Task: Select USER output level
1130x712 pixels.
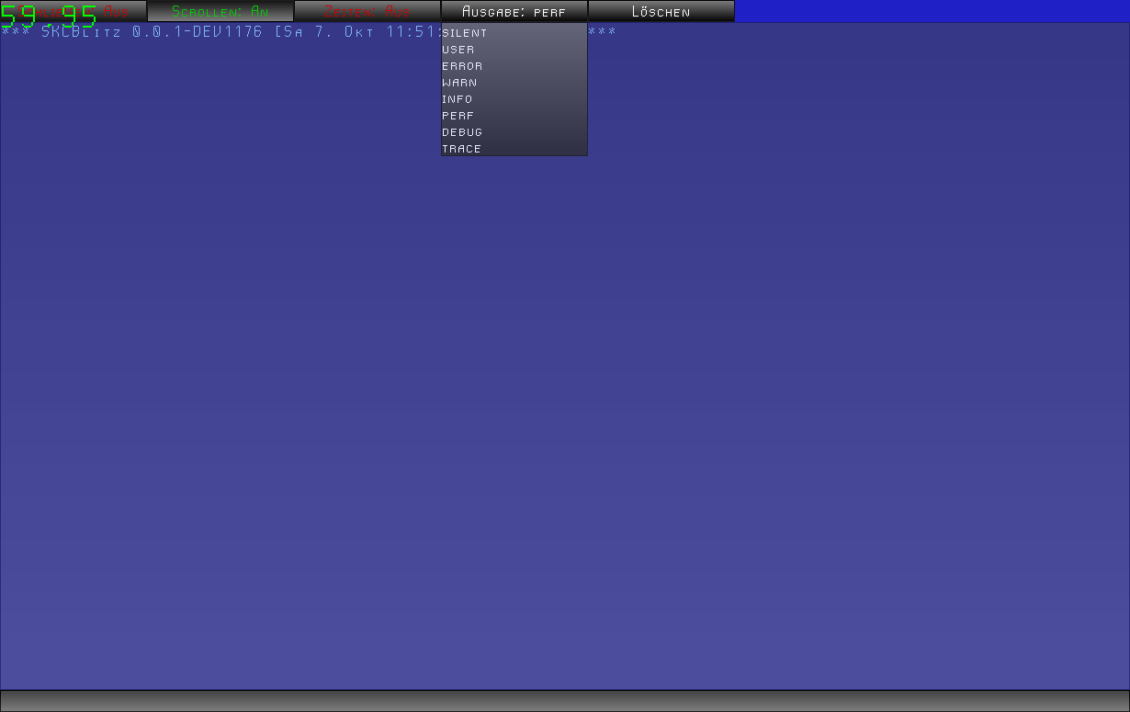Action: (x=514, y=50)
